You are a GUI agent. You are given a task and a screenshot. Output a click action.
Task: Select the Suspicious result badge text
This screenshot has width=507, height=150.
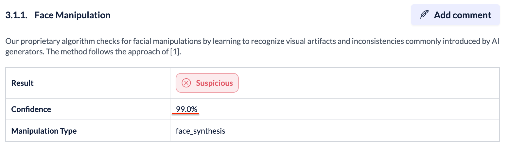214,83
